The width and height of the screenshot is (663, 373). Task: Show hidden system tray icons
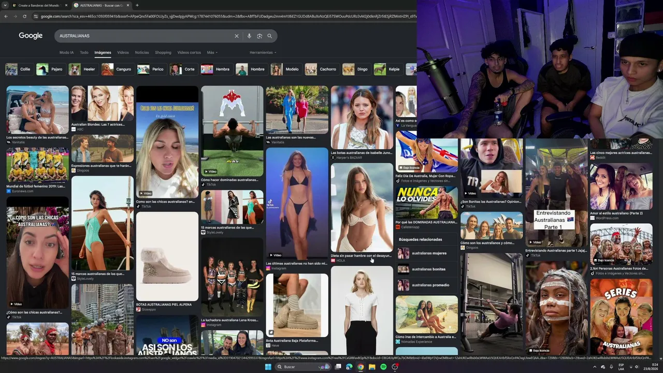[595, 367]
